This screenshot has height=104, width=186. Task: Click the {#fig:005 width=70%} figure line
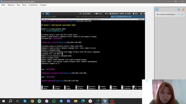click(x=60, y=81)
